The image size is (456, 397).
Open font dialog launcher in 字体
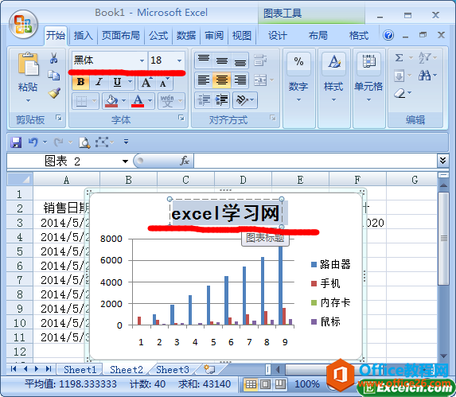[x=181, y=118]
